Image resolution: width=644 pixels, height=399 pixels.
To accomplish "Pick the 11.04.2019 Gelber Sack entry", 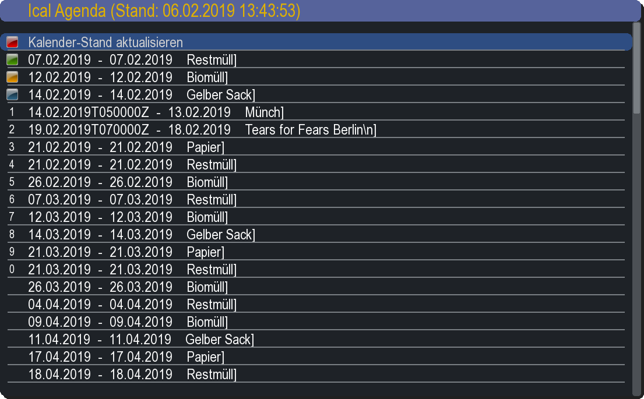I will (141, 340).
